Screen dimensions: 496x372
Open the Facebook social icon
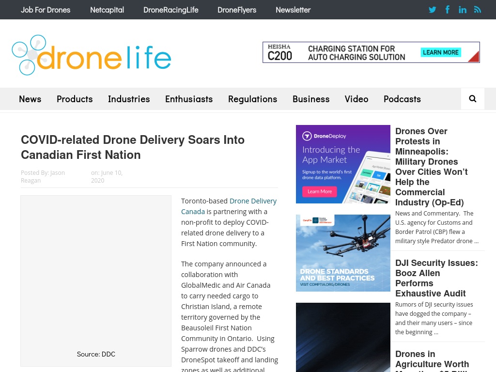pyautogui.click(x=447, y=10)
